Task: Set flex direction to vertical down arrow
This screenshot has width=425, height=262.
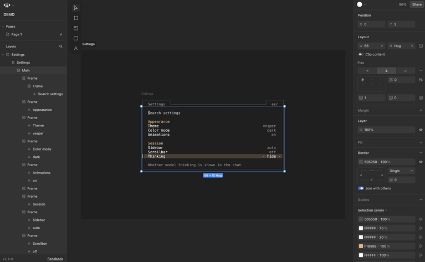Action: pyautogui.click(x=386, y=71)
